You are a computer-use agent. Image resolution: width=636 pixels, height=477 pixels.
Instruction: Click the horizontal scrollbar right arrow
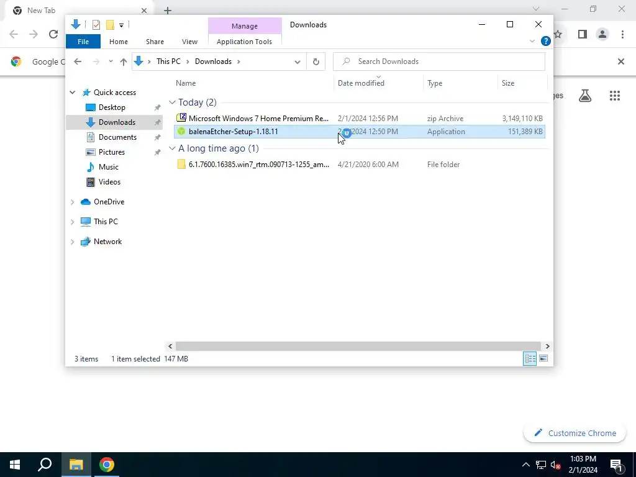click(547, 346)
